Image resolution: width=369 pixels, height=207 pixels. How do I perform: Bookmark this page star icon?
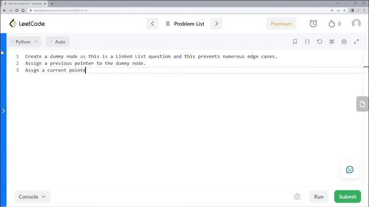(344, 10)
